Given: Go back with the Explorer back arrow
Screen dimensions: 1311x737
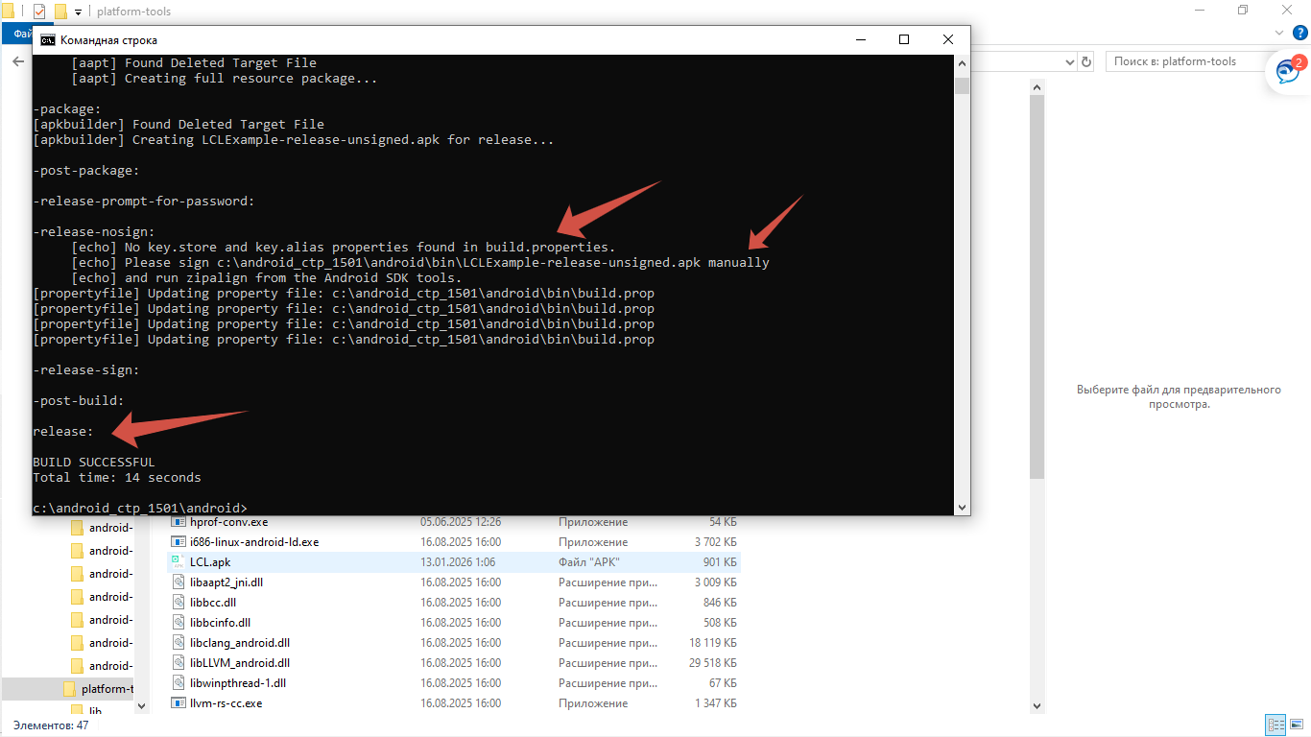Looking at the screenshot, I should 17,61.
